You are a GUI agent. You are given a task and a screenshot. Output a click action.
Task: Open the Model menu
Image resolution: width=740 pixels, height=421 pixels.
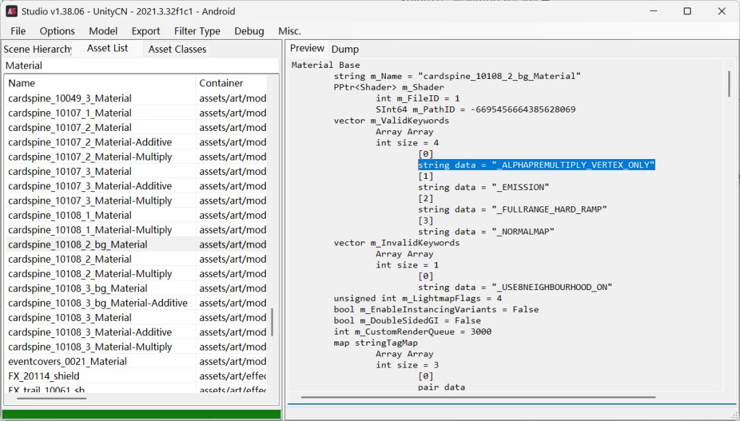[x=103, y=31]
